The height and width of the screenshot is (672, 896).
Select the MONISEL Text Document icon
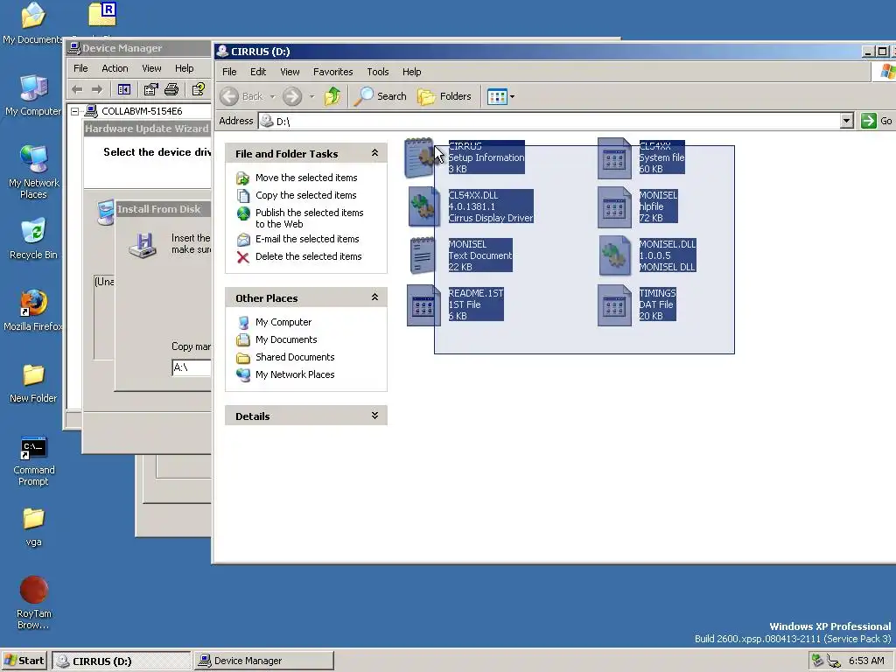coord(423,255)
